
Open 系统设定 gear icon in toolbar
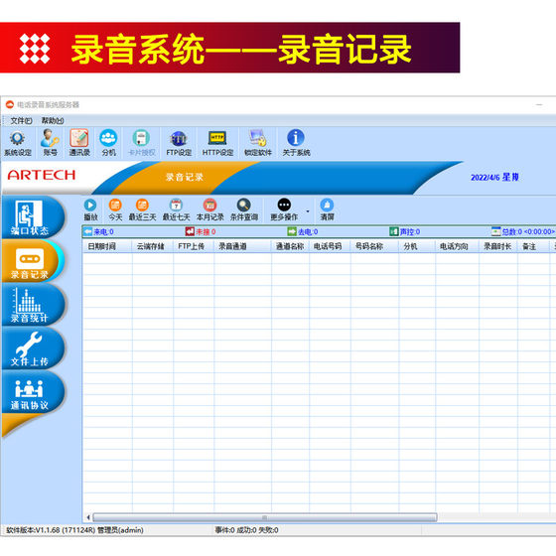click(x=18, y=143)
